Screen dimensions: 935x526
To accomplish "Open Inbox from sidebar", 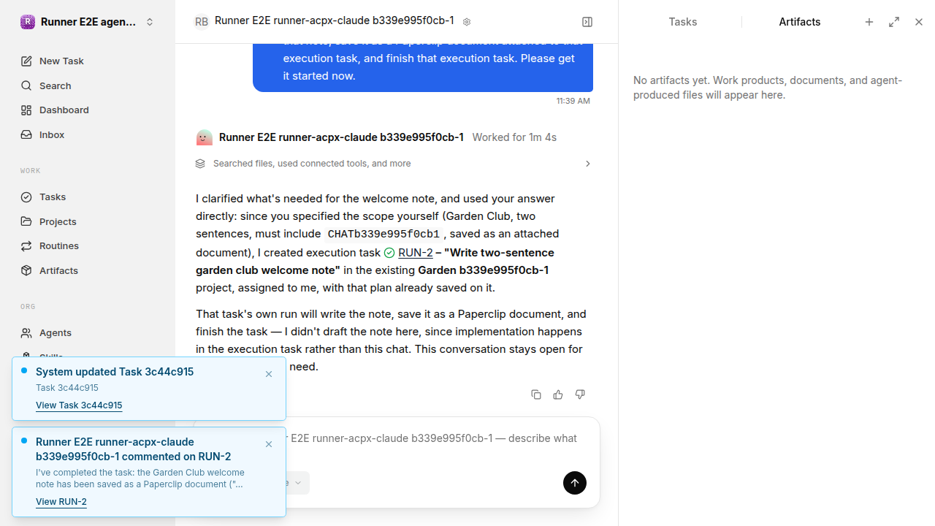I will pyautogui.click(x=88, y=135).
